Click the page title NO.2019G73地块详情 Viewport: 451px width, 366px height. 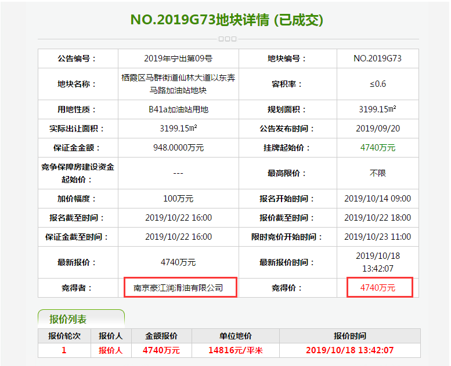[x=200, y=20]
